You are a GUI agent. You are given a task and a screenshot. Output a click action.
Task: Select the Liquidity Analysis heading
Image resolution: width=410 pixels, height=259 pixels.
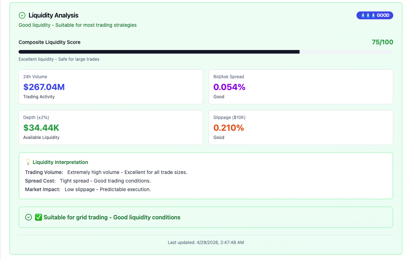(53, 15)
